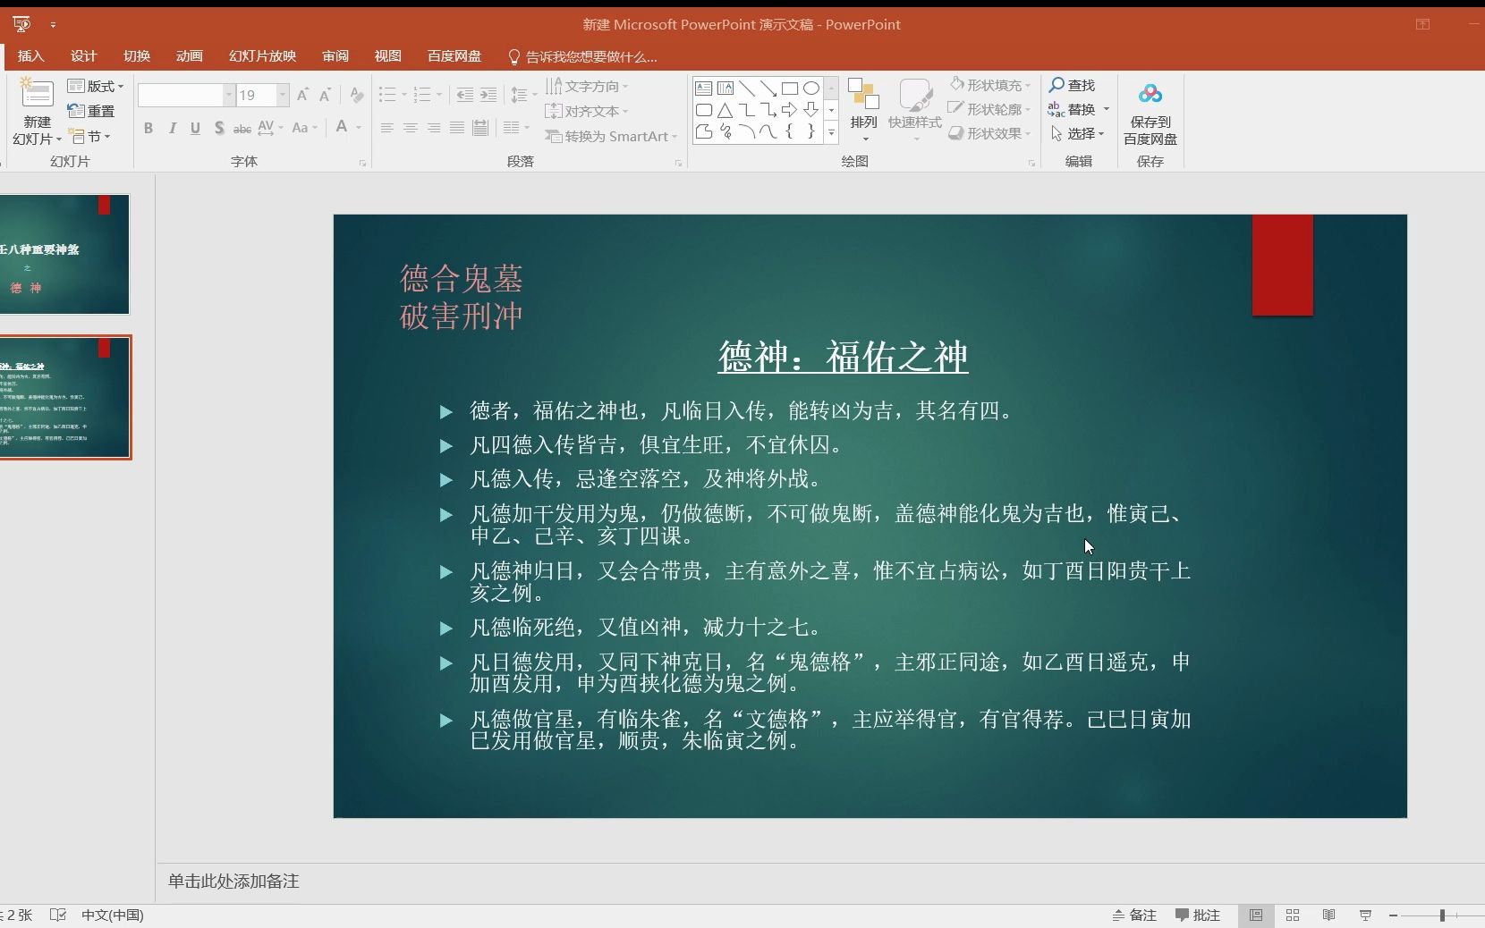The width and height of the screenshot is (1485, 928).
Task: Click Comments (批注) button in status bar
Action: click(x=1198, y=915)
